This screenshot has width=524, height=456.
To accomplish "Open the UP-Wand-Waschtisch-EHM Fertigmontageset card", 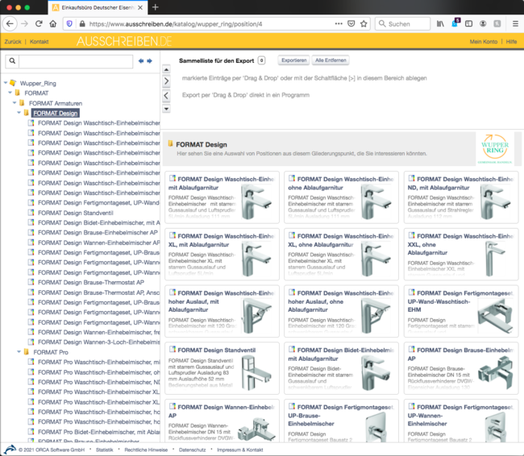I will click(x=461, y=311).
